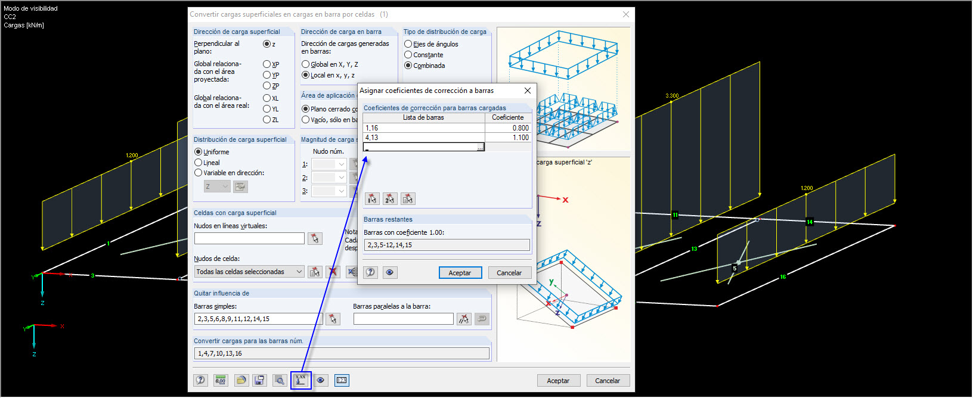Image resolution: width=973 pixels, height=398 pixels.
Task: Click the Barras simples input field
Action: 258,319
